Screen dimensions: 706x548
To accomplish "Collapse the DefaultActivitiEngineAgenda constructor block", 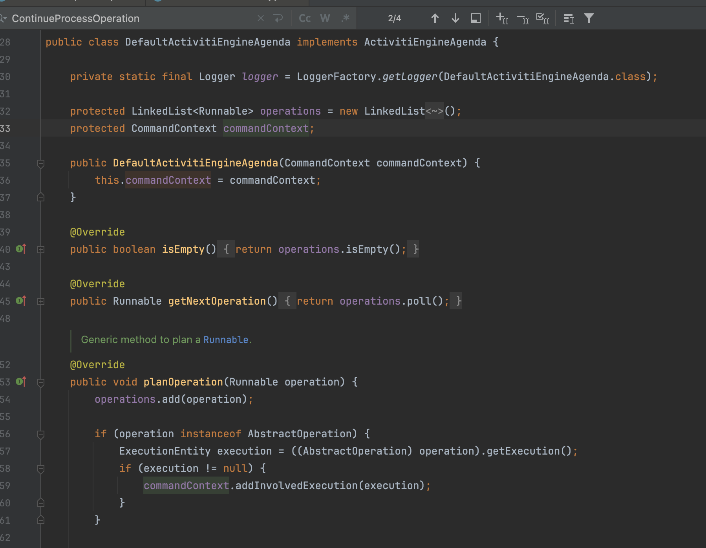I will pos(40,163).
